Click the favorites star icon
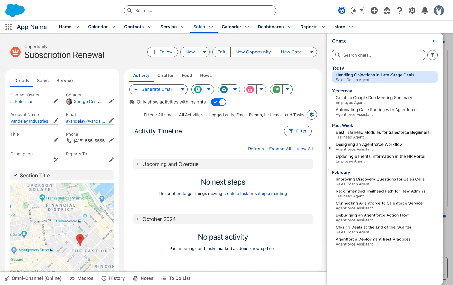453x285 pixels. pos(354,10)
